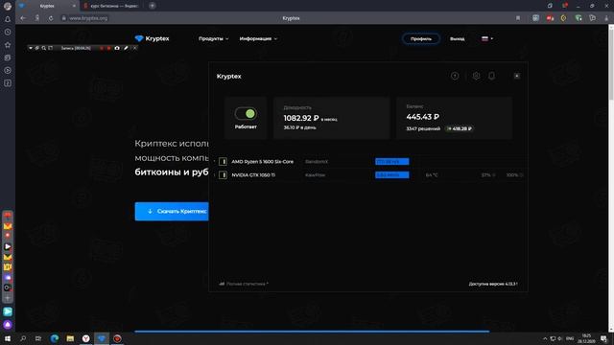Open the help question icon in Kryptex panel
Image resolution: width=614 pixels, height=345 pixels.
[455, 76]
